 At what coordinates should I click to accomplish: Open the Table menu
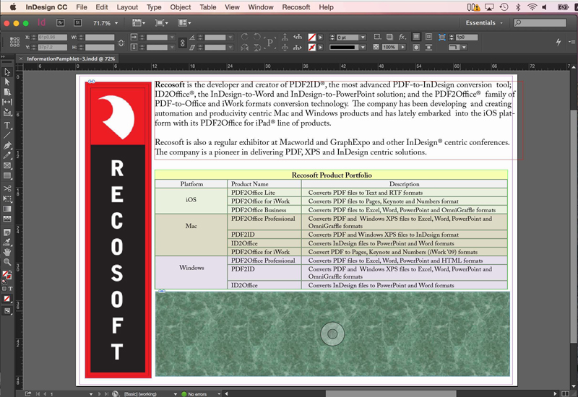(208, 7)
